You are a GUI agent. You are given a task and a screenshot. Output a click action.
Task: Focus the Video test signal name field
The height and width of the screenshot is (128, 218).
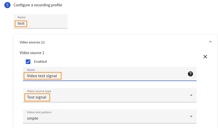click(110, 74)
